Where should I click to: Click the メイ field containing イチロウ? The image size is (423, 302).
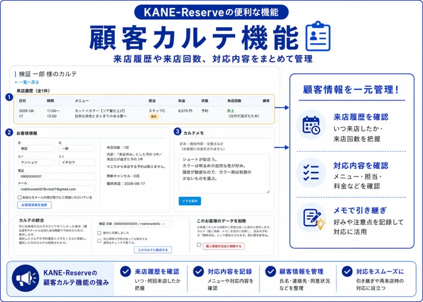76,162
